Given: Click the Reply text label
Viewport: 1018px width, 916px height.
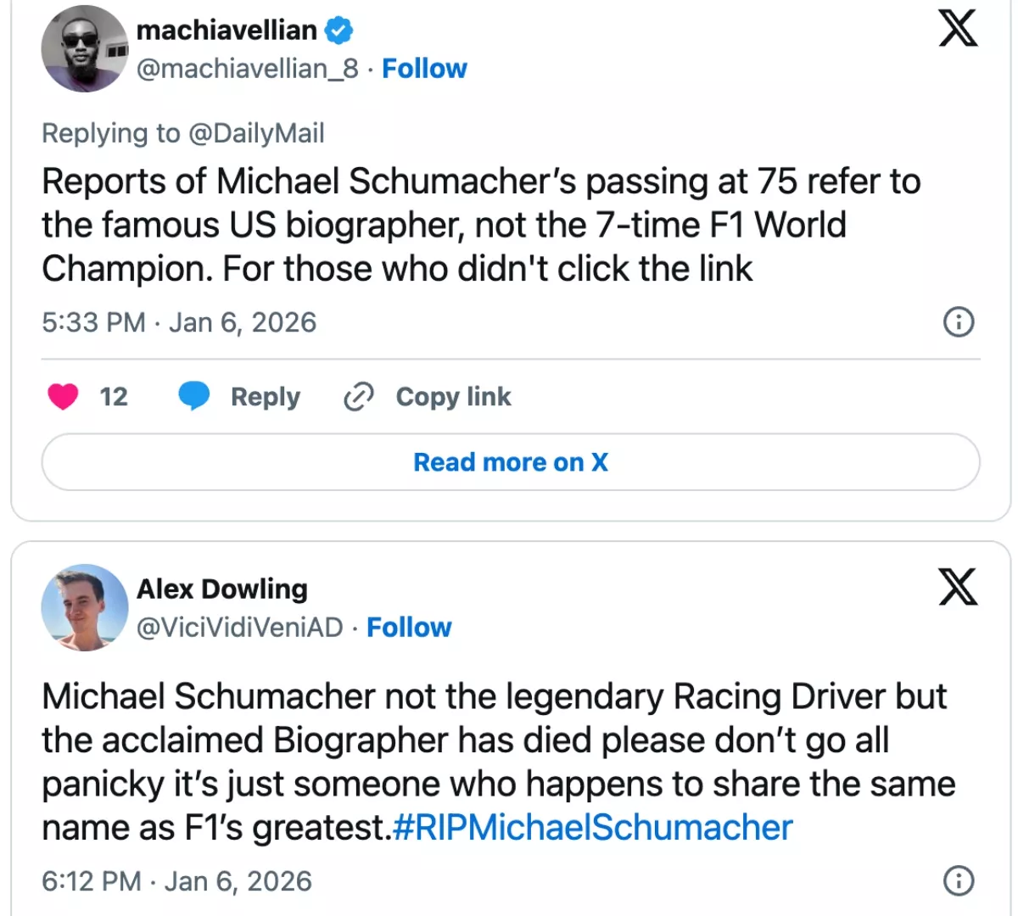Looking at the screenshot, I should 266,397.
